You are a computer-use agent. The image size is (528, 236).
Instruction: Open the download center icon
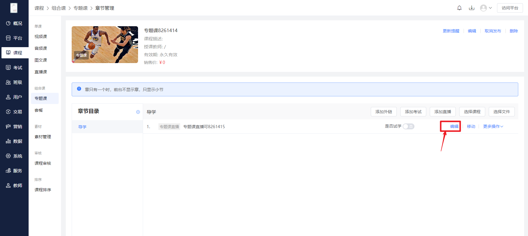tap(472, 8)
